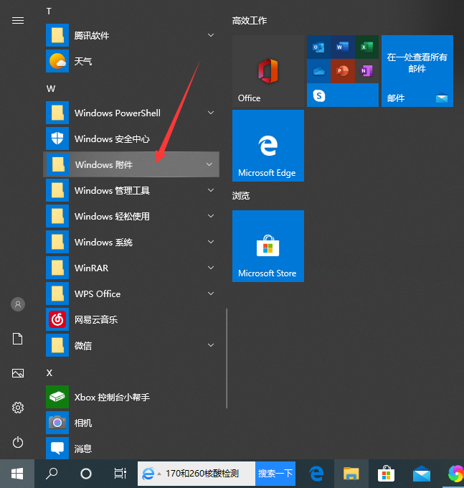Viewport: 464px width, 488px height.
Task: Expand the 腾讯软件 folder chevron
Action: tap(211, 35)
